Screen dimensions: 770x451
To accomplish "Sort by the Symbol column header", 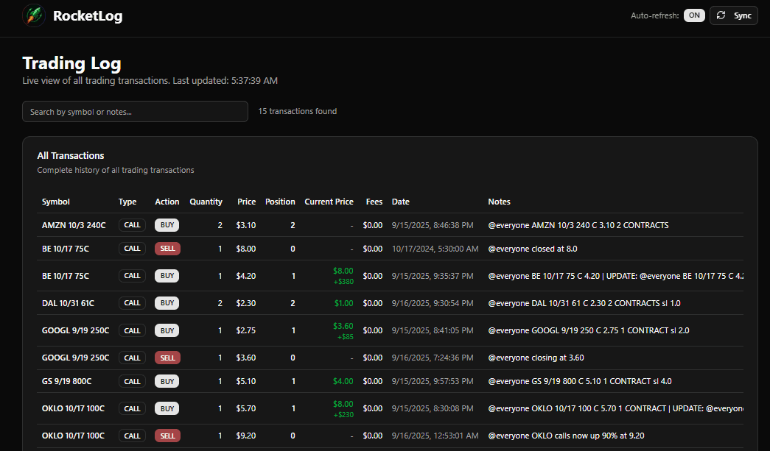I will pos(55,202).
